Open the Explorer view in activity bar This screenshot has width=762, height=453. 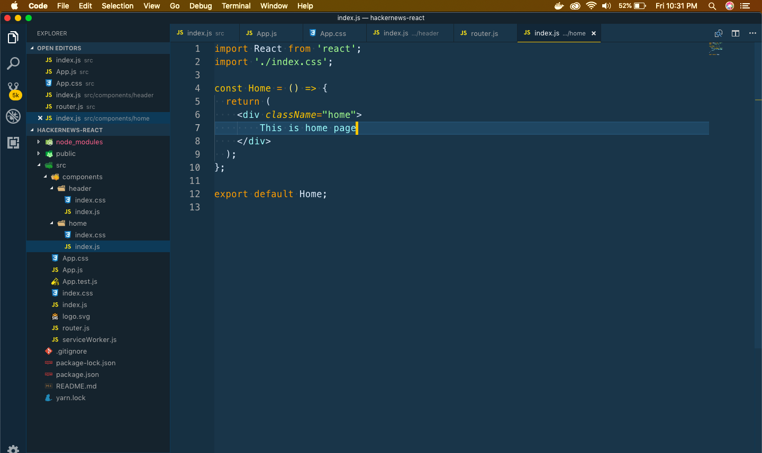click(13, 38)
